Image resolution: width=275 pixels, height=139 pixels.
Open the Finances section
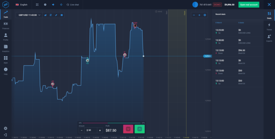[x=6, y=26]
